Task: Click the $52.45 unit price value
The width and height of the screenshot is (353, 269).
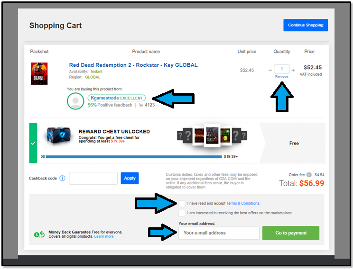Action: (x=247, y=70)
